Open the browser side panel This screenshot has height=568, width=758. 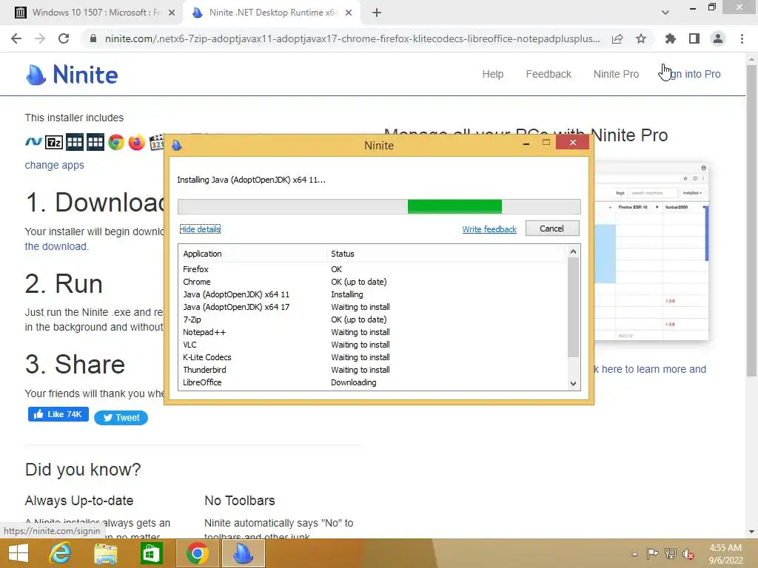click(694, 38)
